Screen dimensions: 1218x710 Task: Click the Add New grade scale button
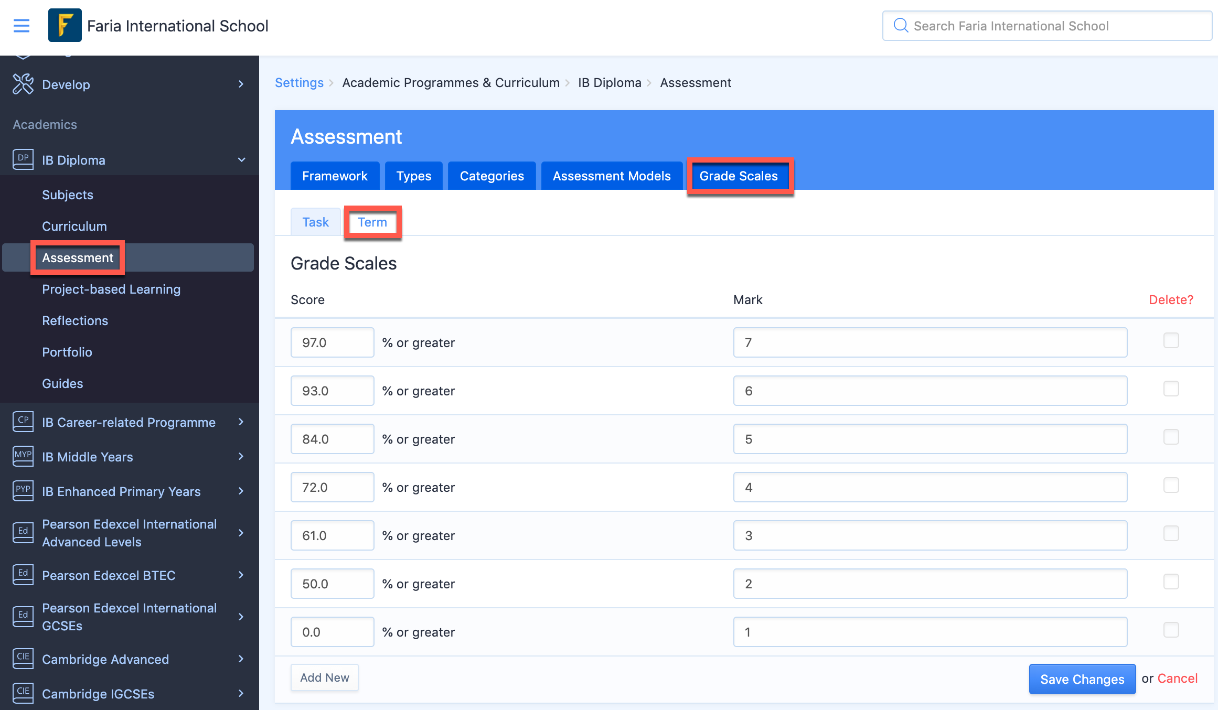tap(324, 677)
